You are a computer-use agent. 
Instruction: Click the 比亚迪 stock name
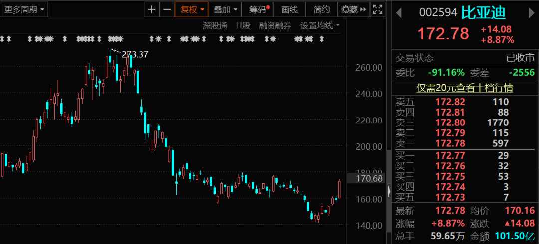[x=484, y=12]
